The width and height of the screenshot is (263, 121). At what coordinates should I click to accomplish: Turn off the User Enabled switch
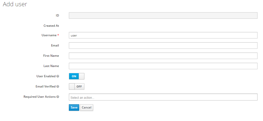pos(77,76)
